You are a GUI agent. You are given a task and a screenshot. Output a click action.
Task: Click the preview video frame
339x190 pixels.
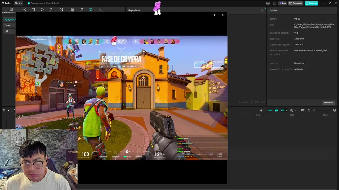pos(121,98)
